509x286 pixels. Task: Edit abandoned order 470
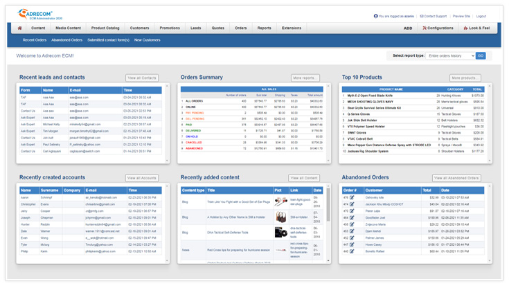point(352,211)
